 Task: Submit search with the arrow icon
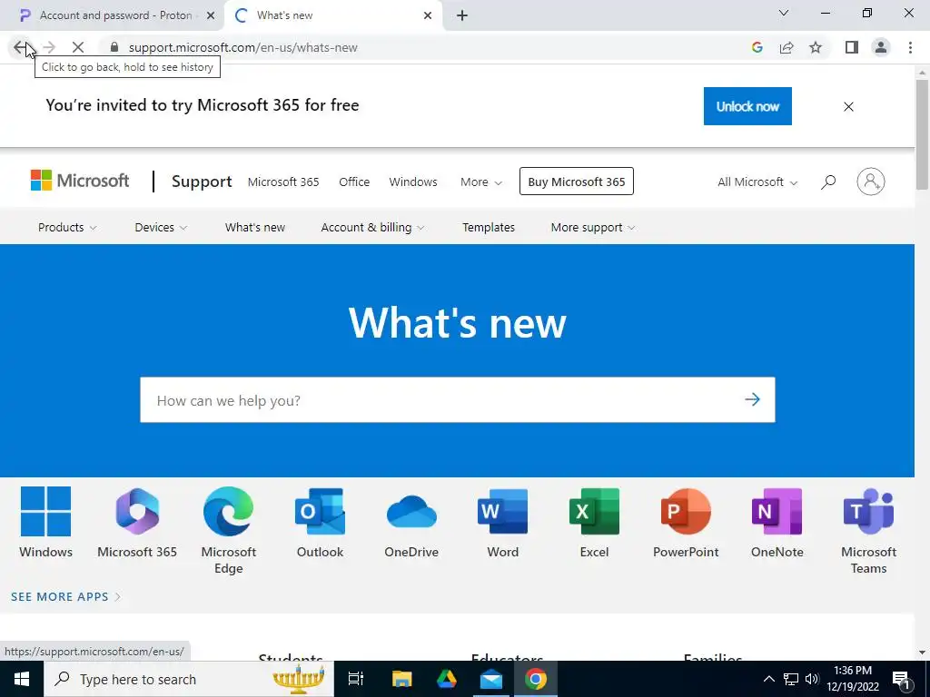pos(752,399)
